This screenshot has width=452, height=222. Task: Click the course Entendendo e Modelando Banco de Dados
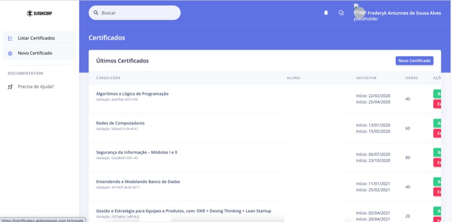pos(138,181)
